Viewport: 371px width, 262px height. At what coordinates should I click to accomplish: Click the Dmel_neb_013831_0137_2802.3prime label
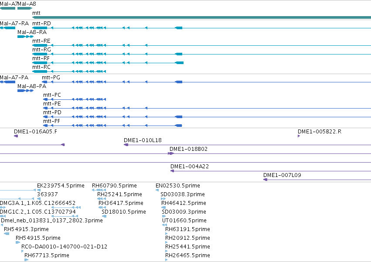(52, 221)
